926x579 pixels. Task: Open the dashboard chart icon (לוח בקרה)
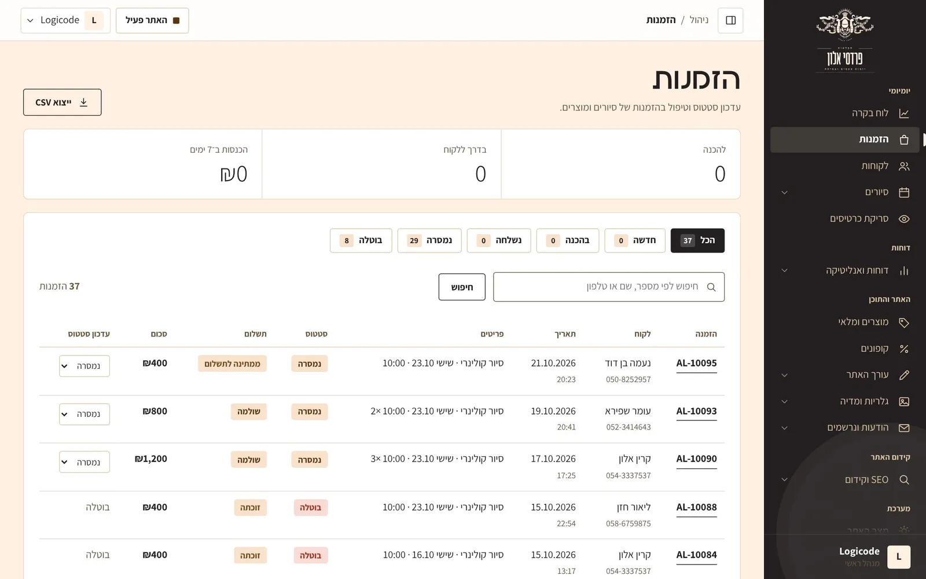click(904, 113)
